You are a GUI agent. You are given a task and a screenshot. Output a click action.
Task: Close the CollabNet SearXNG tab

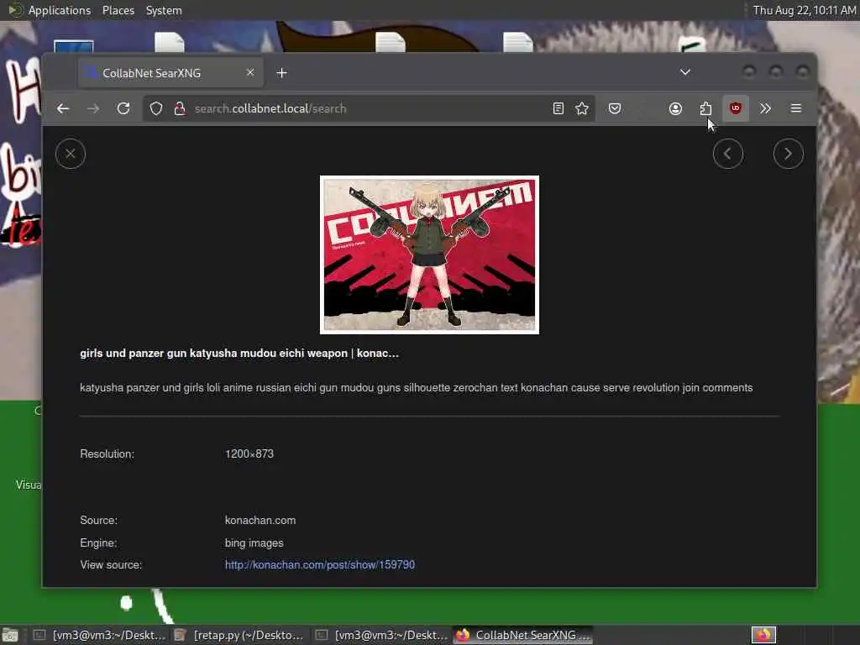(250, 72)
